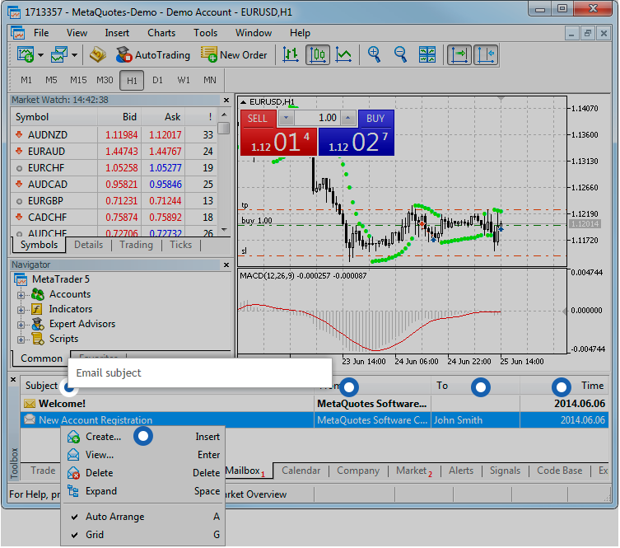Select the M30 timeframe

tap(105, 80)
